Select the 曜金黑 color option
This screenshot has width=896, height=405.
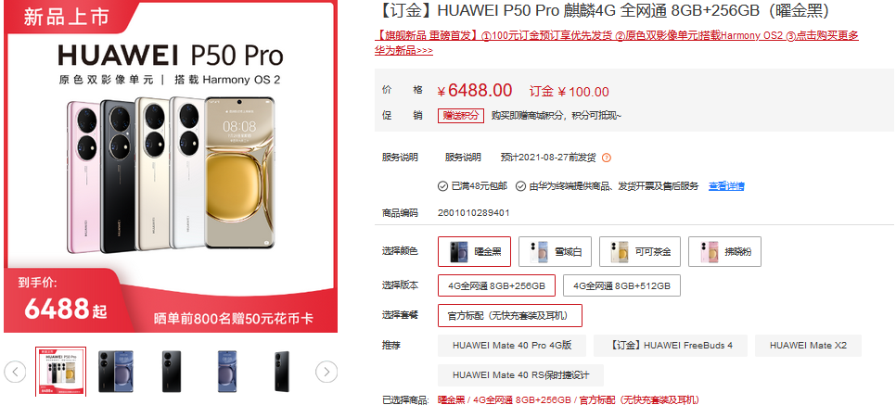pyautogui.click(x=474, y=251)
